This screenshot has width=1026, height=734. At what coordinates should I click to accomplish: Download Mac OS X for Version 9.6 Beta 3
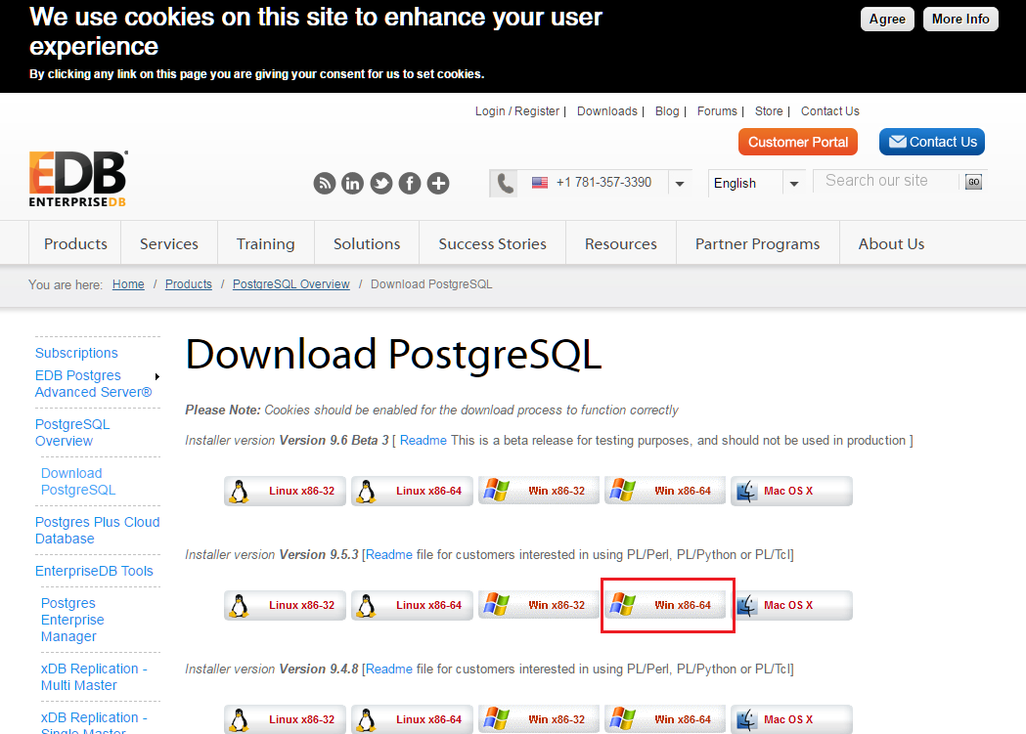pyautogui.click(x=791, y=491)
